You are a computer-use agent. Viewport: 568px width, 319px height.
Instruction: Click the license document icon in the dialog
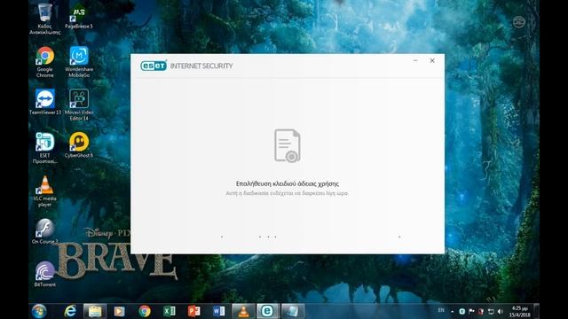pos(288,145)
